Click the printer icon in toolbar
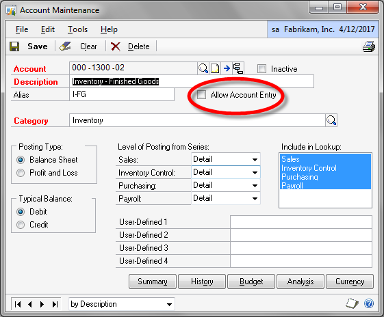The image size is (384, 317). 368,46
